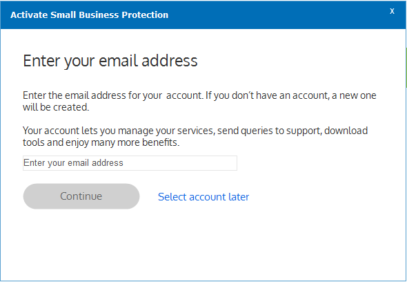Place cursor in the email placeholder box
This screenshot has height=282, width=407.
[130, 163]
